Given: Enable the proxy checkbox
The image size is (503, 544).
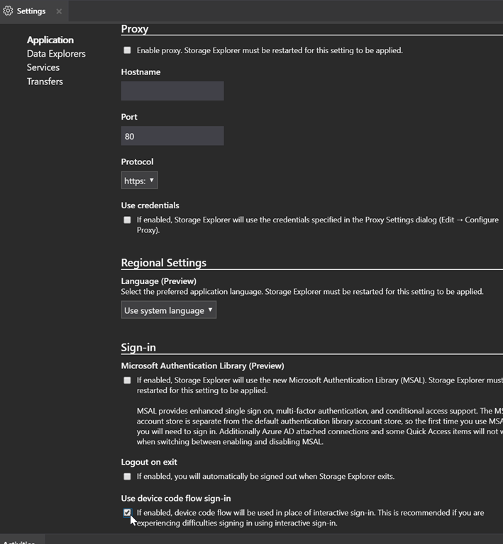Looking at the screenshot, I should click(x=128, y=50).
